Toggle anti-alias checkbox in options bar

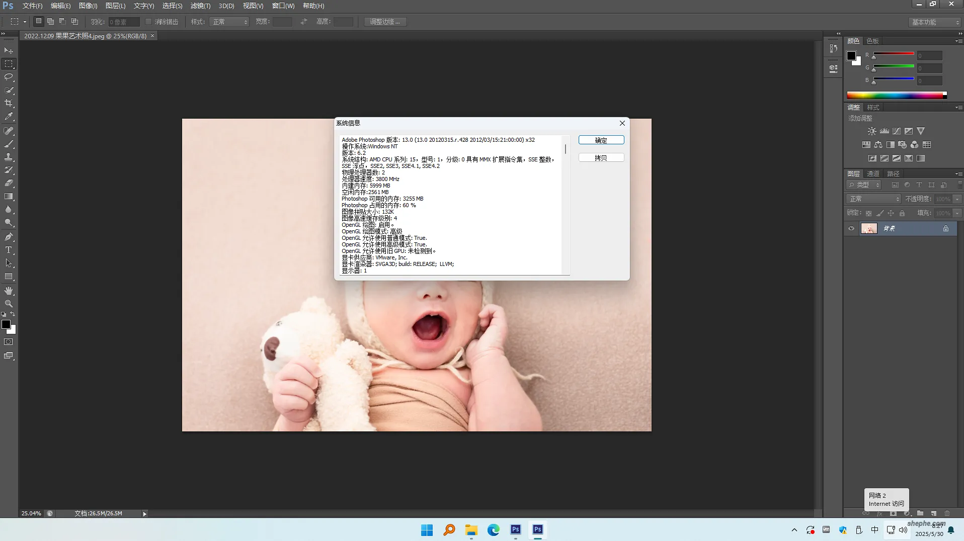pyautogui.click(x=148, y=22)
